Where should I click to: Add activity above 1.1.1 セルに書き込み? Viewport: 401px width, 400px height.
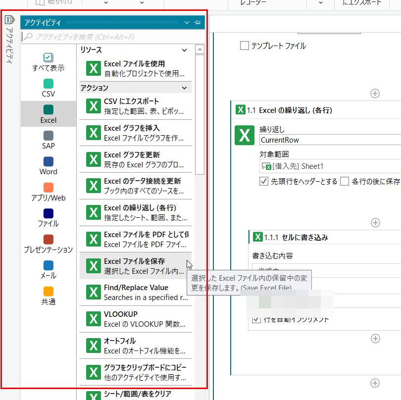pyautogui.click(x=375, y=223)
